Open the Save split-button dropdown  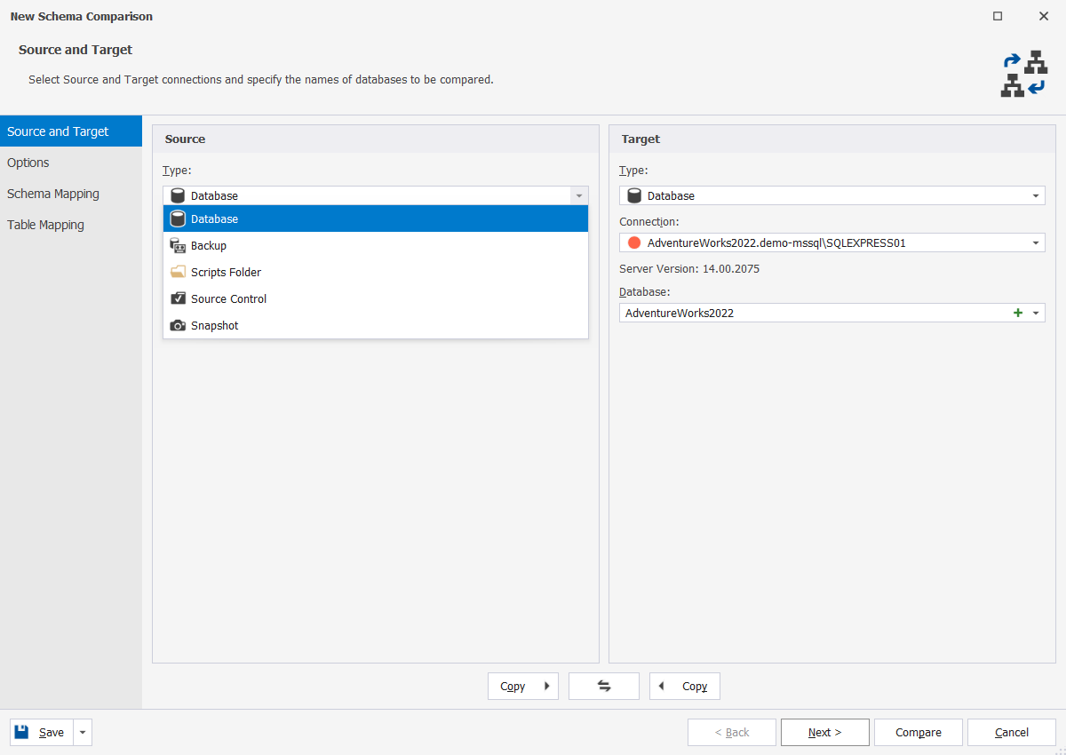(82, 732)
